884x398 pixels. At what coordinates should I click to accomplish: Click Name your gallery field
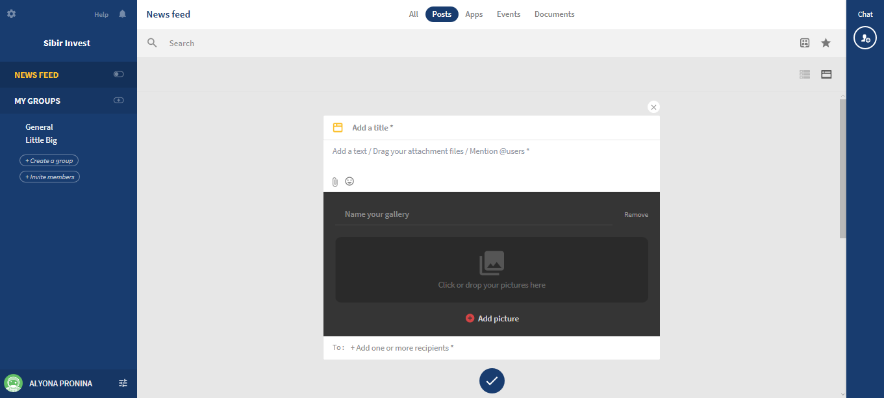click(x=474, y=214)
